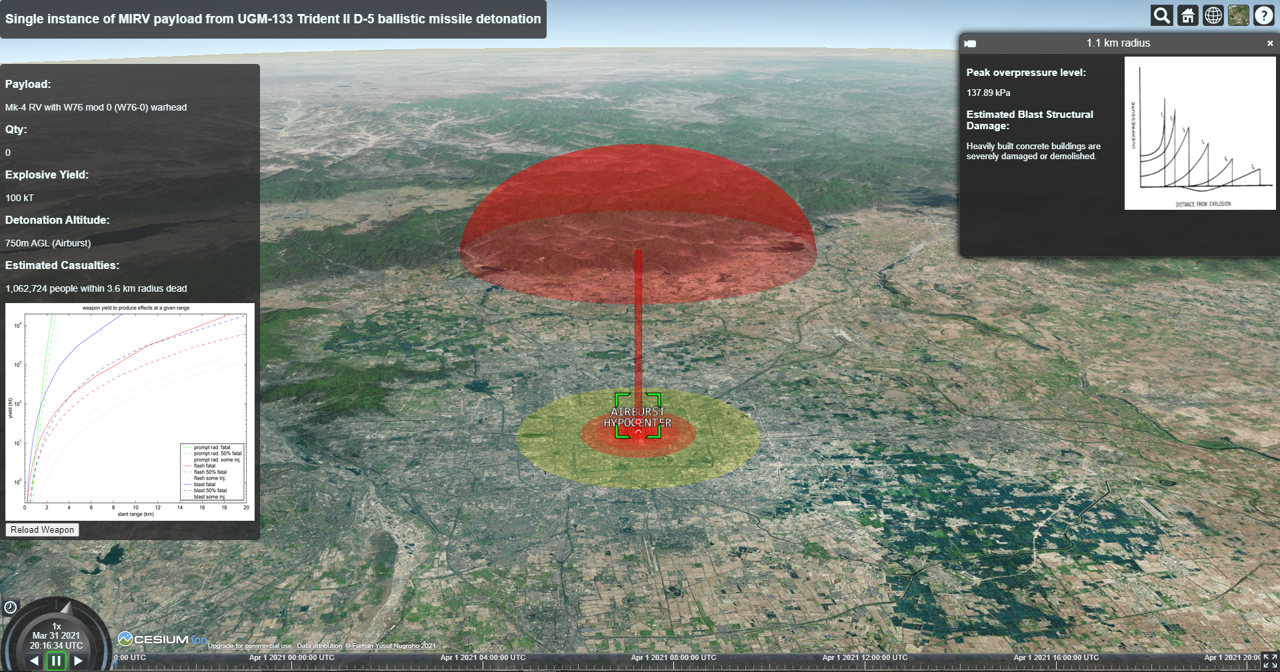Click the Mk-4 RV payload description
The image size is (1280, 672).
(x=96, y=107)
